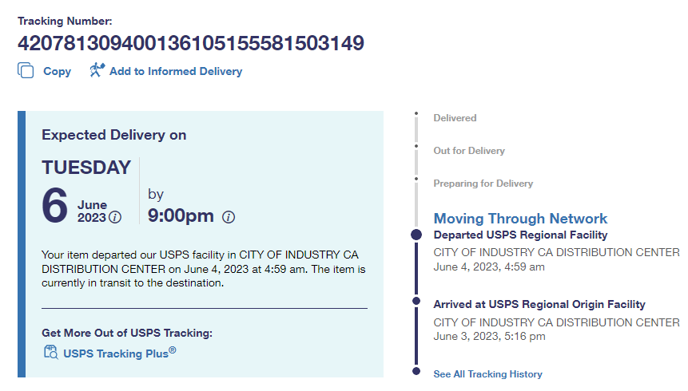Click the Departed USPS Regional Facility entry
Screen dimensions: 688x391
tap(520, 235)
